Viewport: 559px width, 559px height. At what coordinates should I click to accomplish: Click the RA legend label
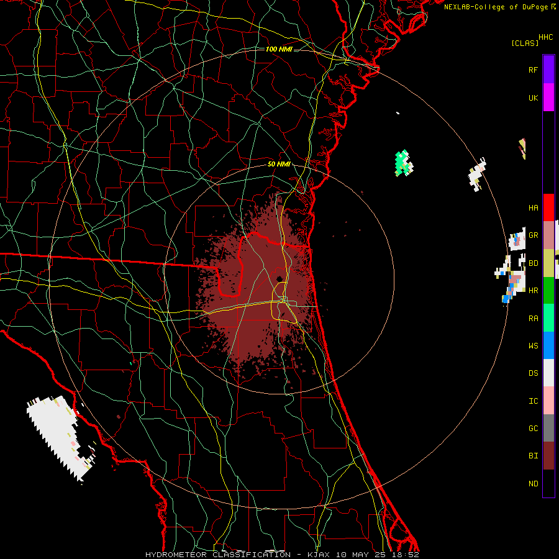[533, 319]
